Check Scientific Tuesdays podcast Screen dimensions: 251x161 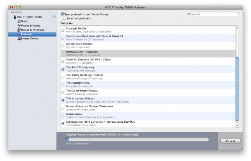click(x=63, y=62)
